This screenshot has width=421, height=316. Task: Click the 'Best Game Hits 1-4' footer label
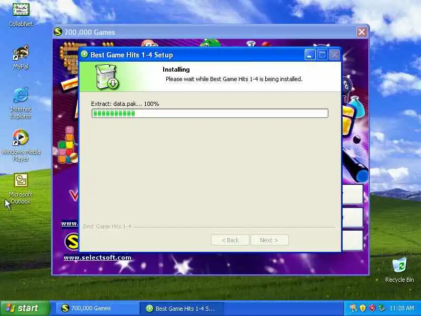(x=107, y=226)
